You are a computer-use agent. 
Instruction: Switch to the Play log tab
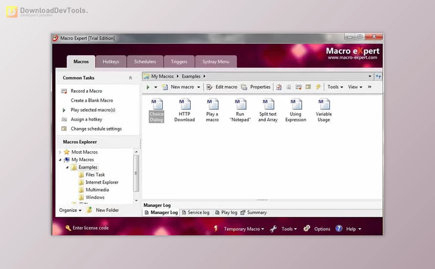coord(226,213)
